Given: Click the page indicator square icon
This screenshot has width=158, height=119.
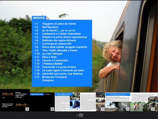Looking at the screenshot, I should (81, 115).
